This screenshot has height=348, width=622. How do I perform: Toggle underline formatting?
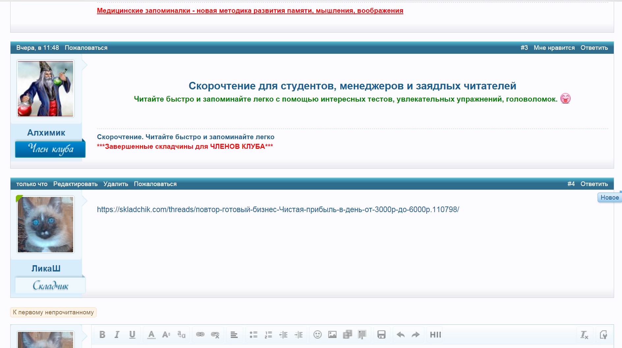tap(132, 334)
